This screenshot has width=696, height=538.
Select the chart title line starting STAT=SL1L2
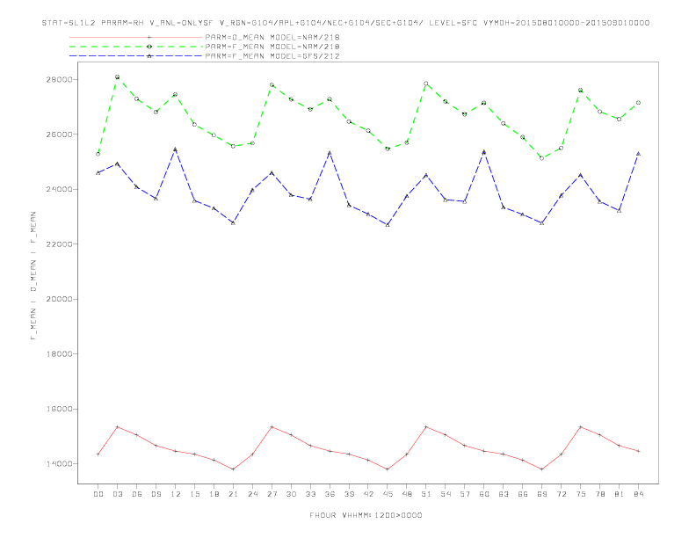click(345, 23)
